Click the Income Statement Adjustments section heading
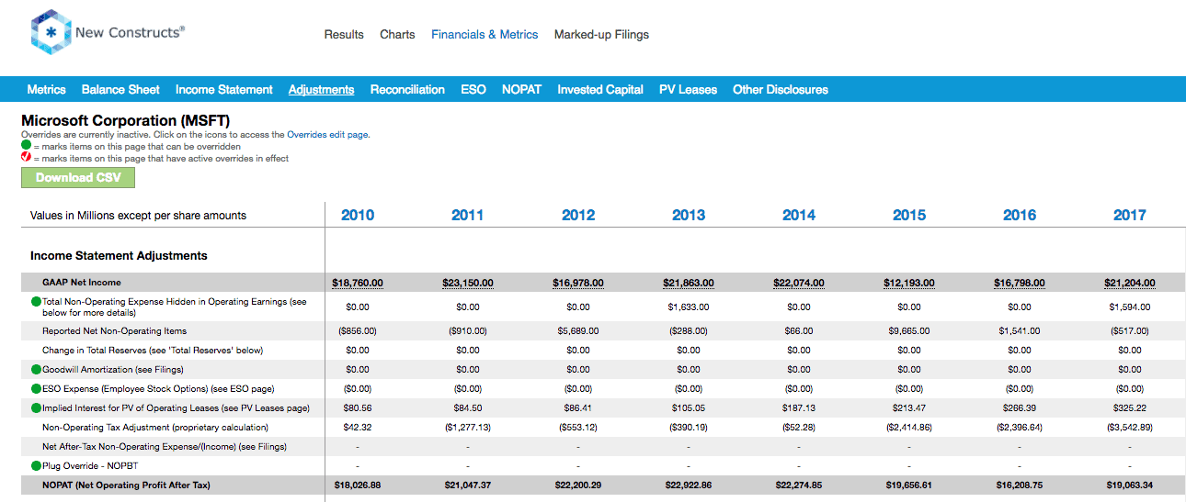Screen dimensions: 1186x502 [x=119, y=255]
